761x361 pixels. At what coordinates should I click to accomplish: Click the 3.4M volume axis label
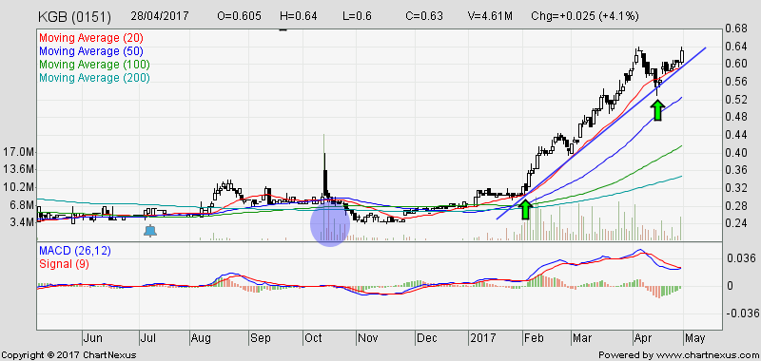(21, 222)
